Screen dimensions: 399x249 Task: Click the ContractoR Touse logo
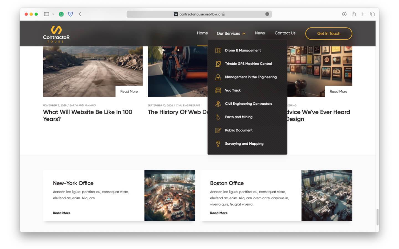[x=56, y=33]
